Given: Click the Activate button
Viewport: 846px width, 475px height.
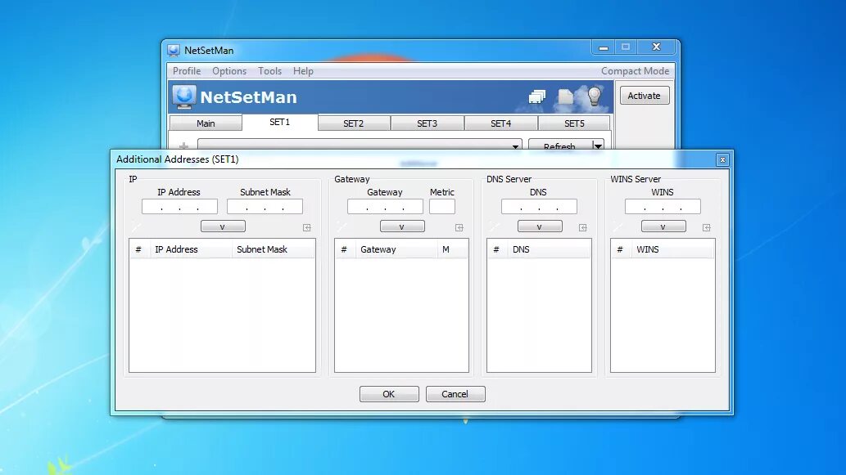Looking at the screenshot, I should tap(645, 96).
